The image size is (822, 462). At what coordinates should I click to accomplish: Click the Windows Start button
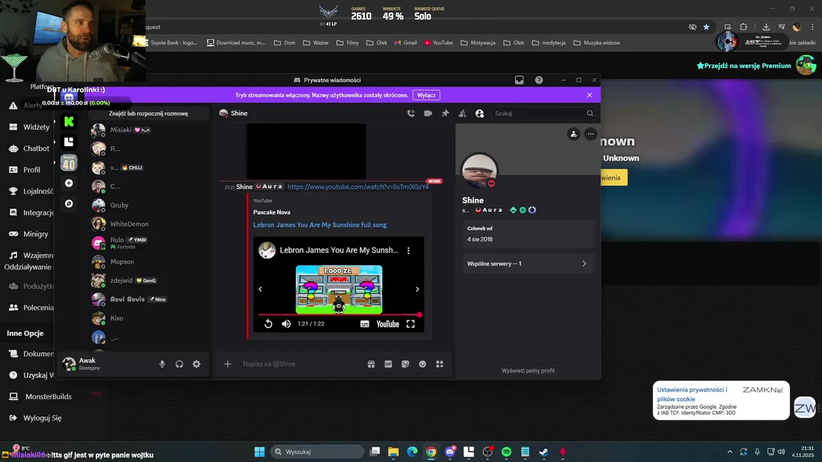pos(259,452)
